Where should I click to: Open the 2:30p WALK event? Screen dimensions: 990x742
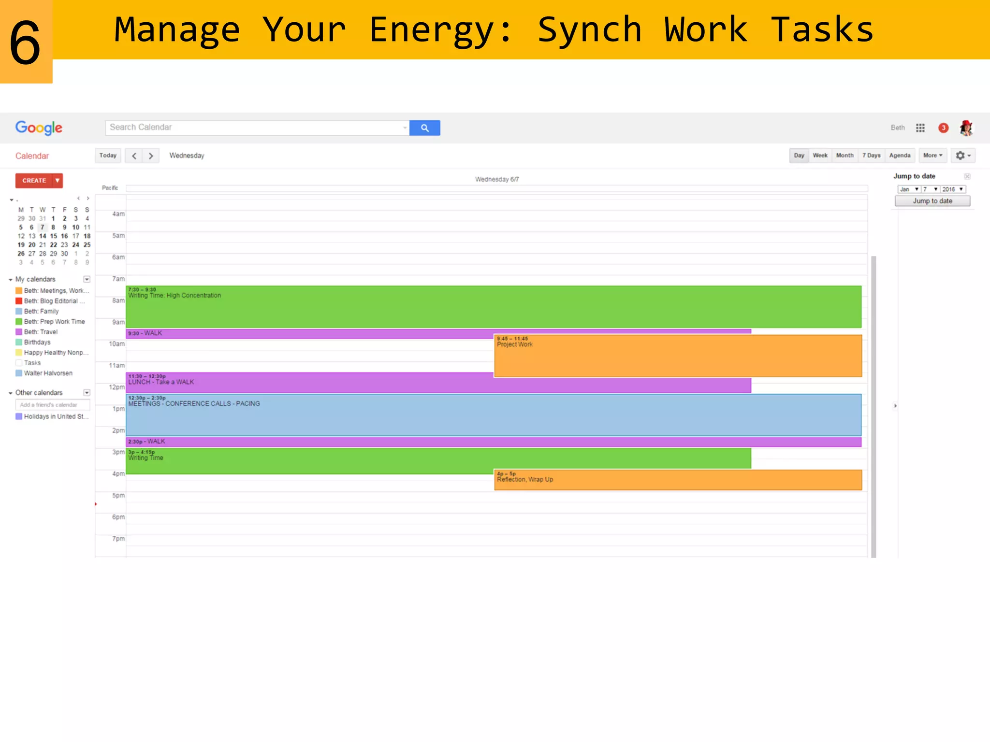coord(494,442)
